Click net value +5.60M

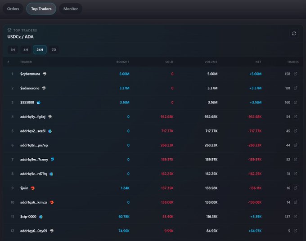click(255, 74)
